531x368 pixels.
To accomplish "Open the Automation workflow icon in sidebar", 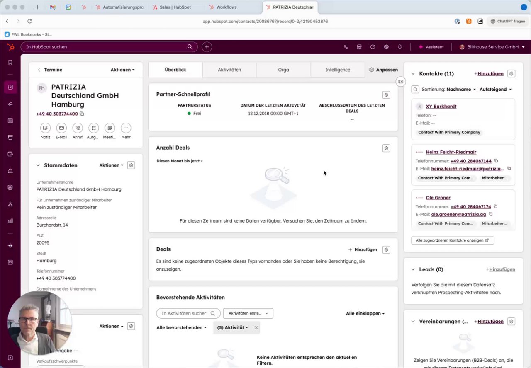I will [x=10, y=204].
